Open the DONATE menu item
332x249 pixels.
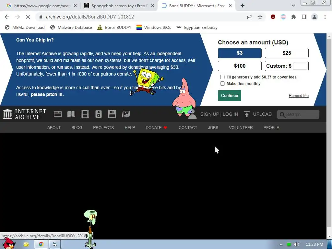point(157,128)
